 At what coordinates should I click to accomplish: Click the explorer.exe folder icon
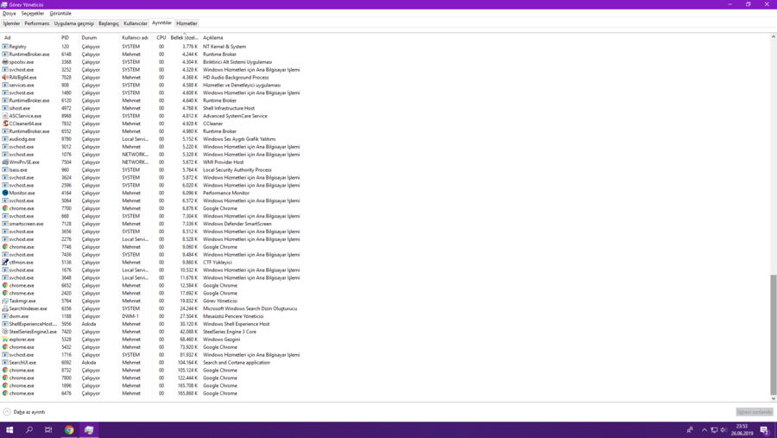5,340
